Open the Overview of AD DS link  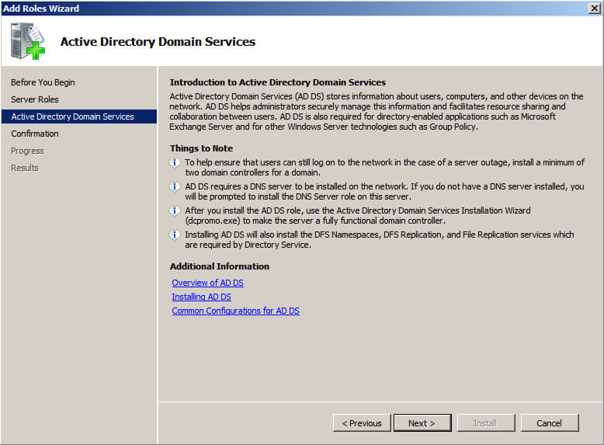[x=207, y=283]
